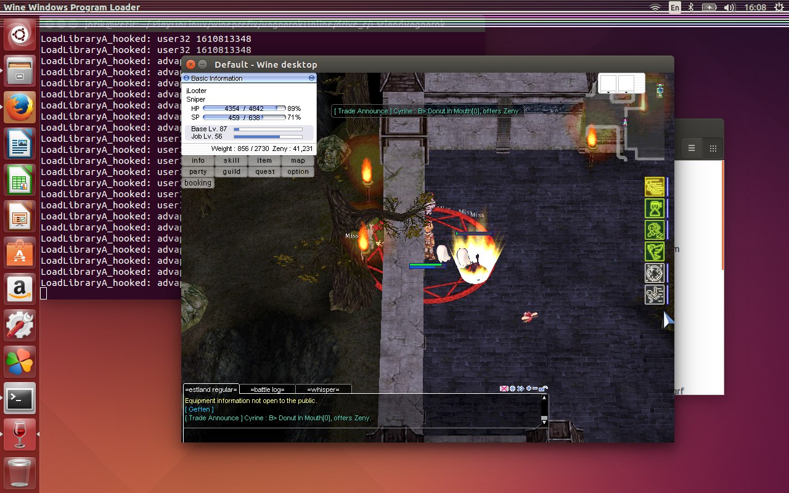Activate the hourglass-figure skill in the hotkey bar
This screenshot has height=493, width=789.
(654, 208)
